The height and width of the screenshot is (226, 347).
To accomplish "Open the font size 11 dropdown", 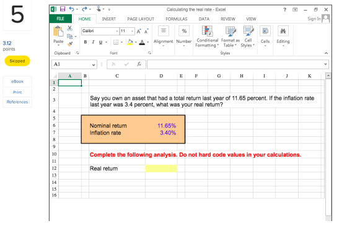I will click(x=132, y=31).
